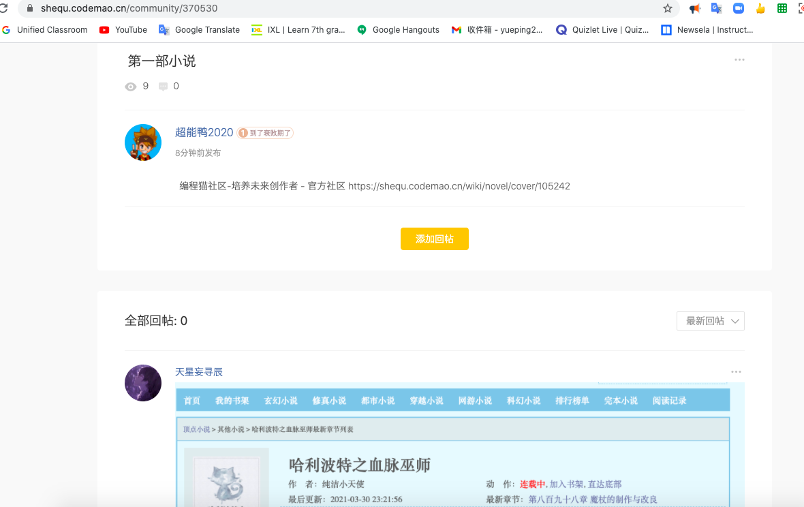Click the post body novel cover URL text
The image size is (804, 507).
[459, 186]
